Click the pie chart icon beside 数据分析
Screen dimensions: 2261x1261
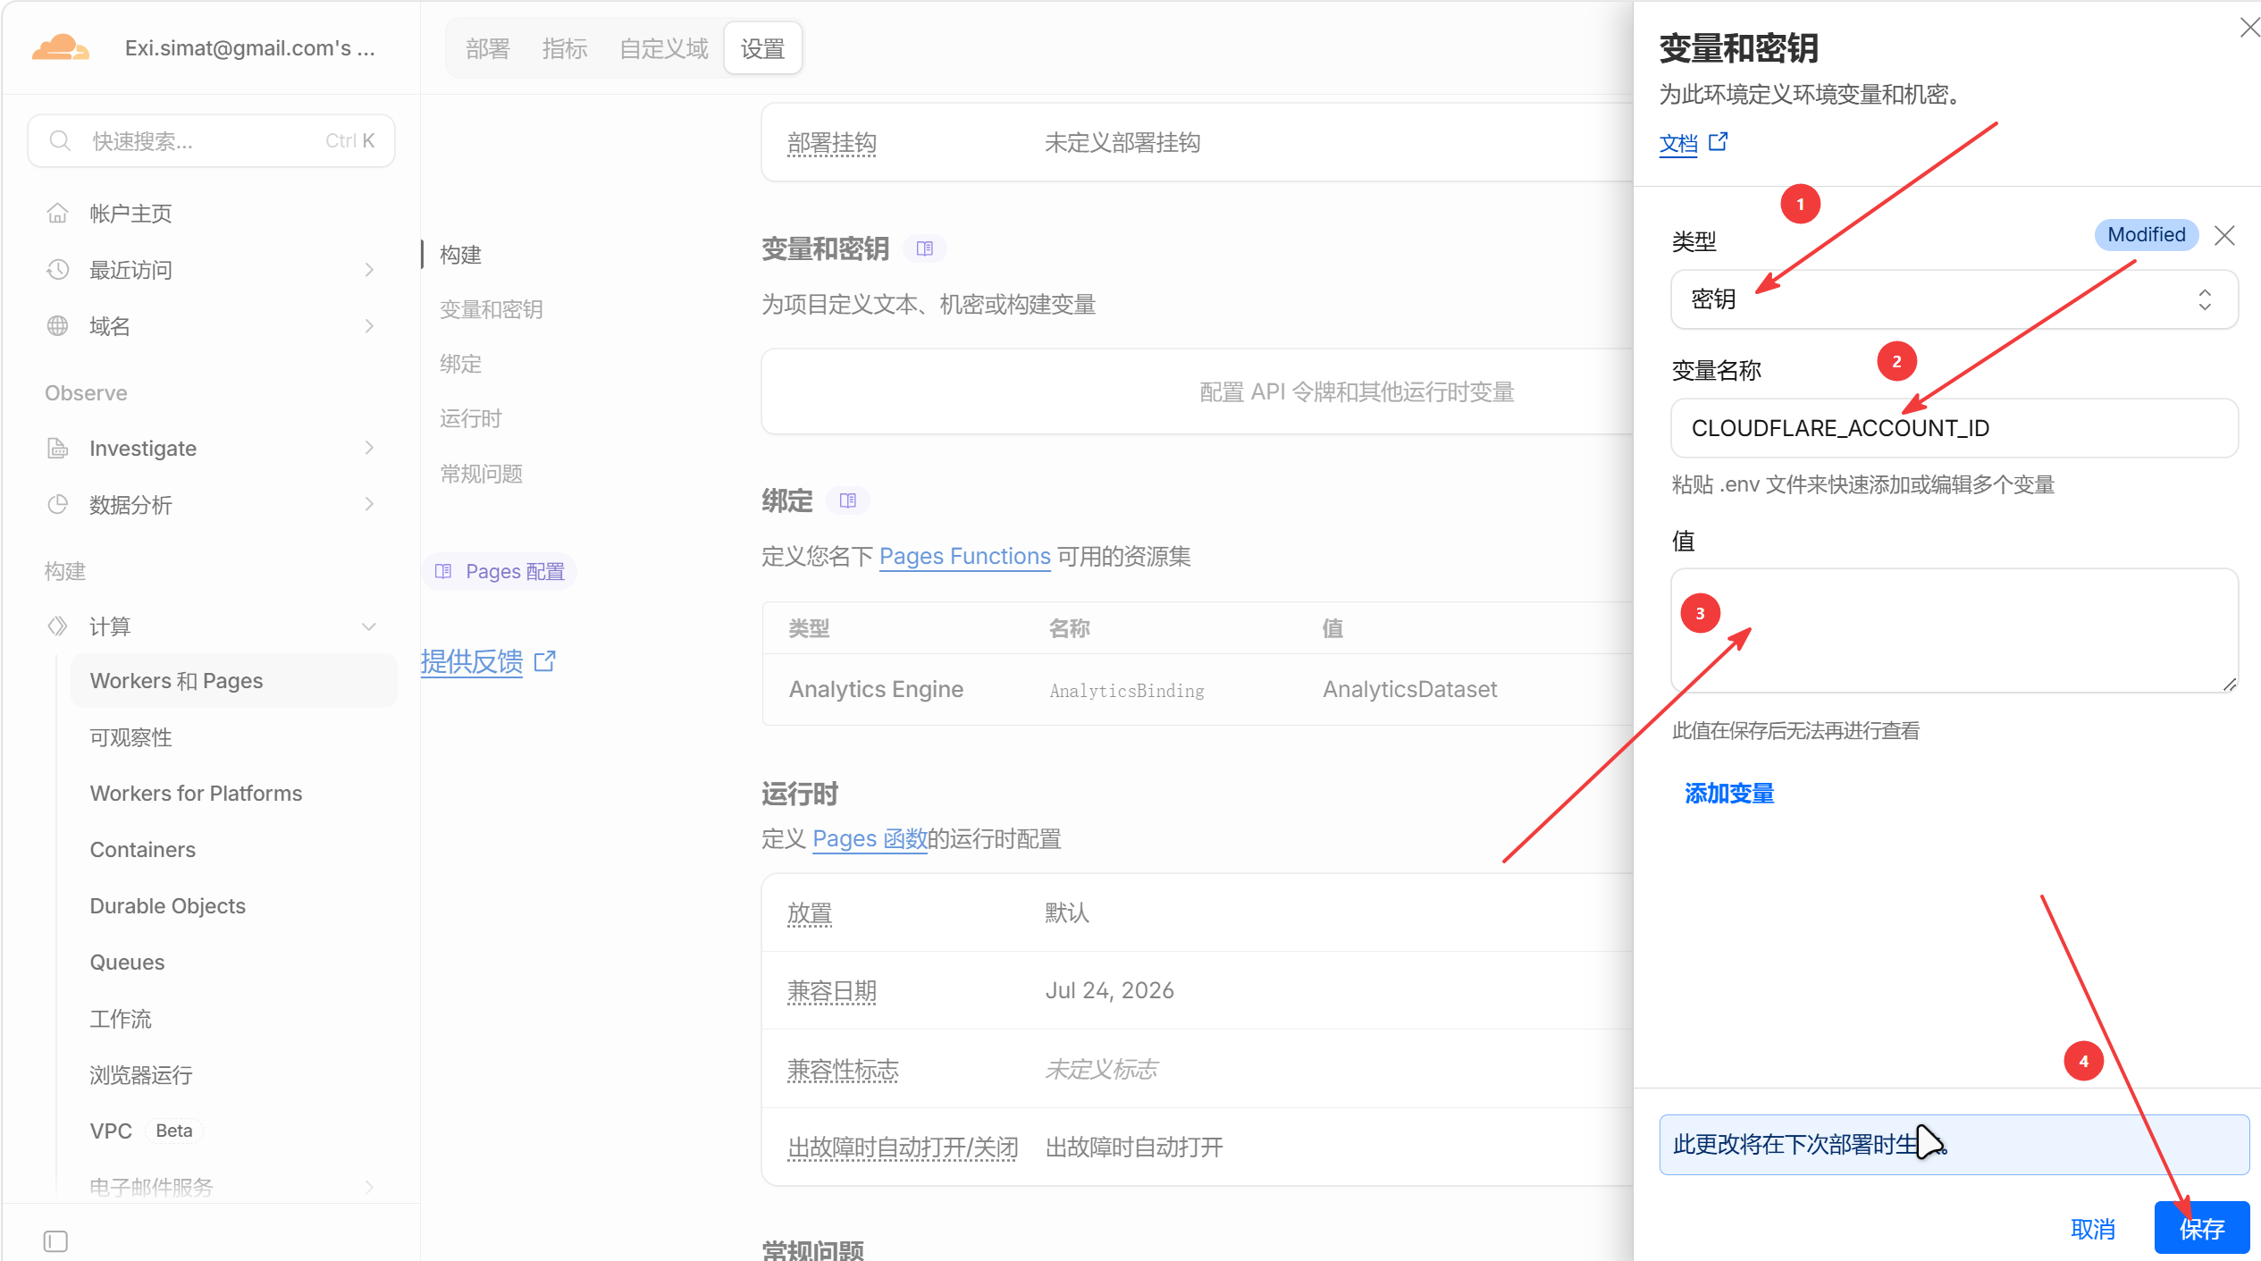click(57, 505)
